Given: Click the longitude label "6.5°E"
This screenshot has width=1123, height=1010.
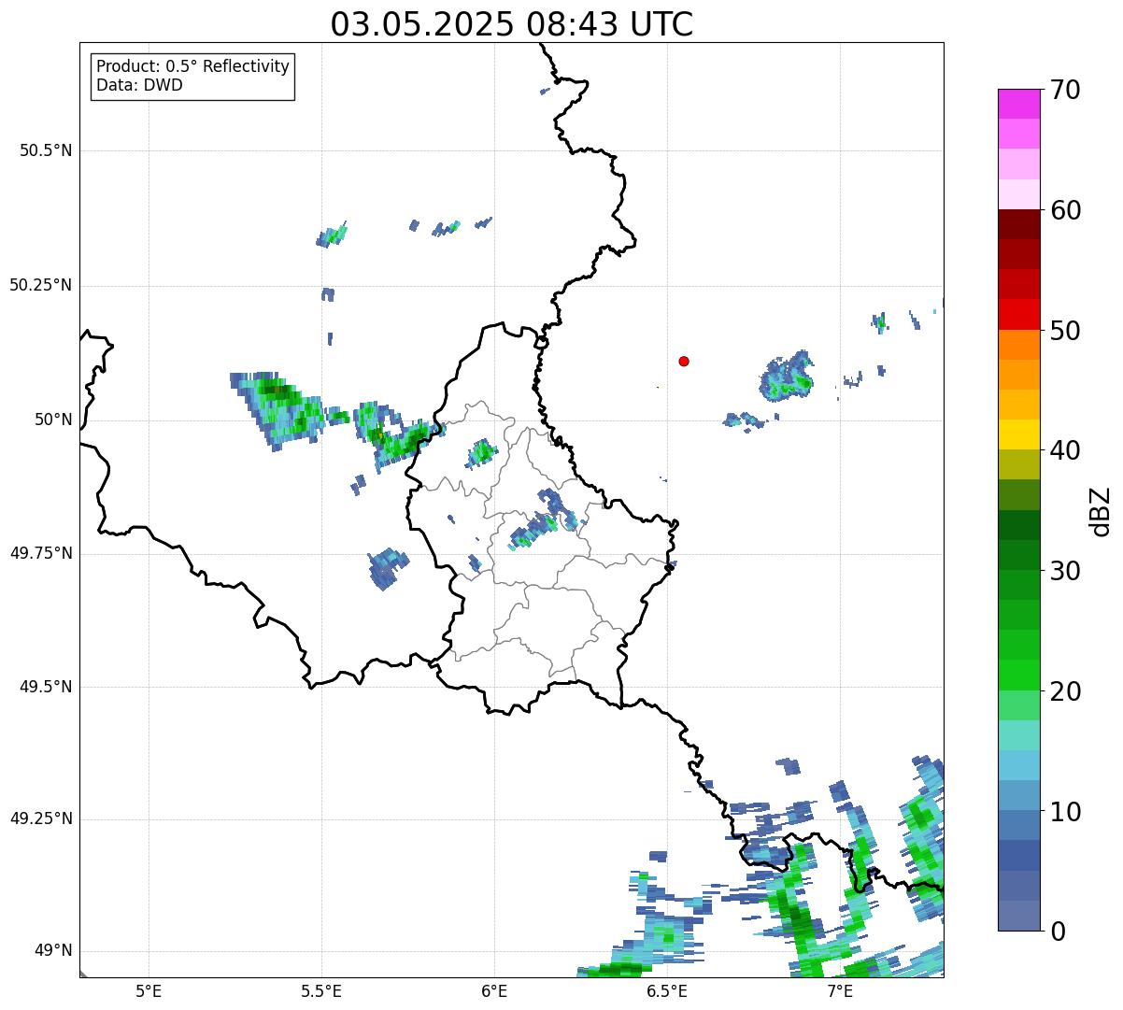Looking at the screenshot, I should tap(667, 990).
